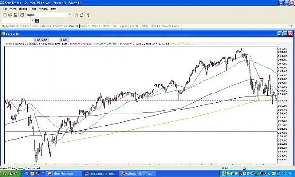
Task: Click the taskbar clock showing 7:30 PM
Action: pyautogui.click(x=287, y=173)
